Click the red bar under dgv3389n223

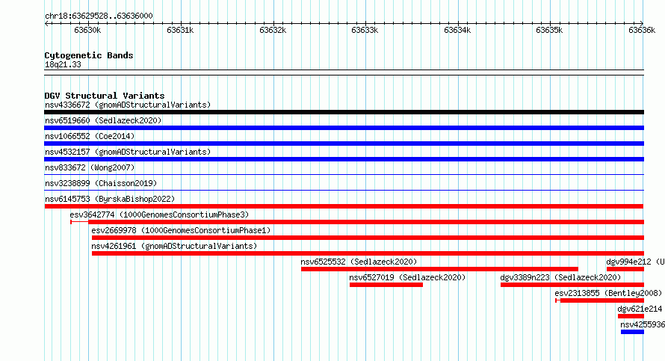(572, 285)
